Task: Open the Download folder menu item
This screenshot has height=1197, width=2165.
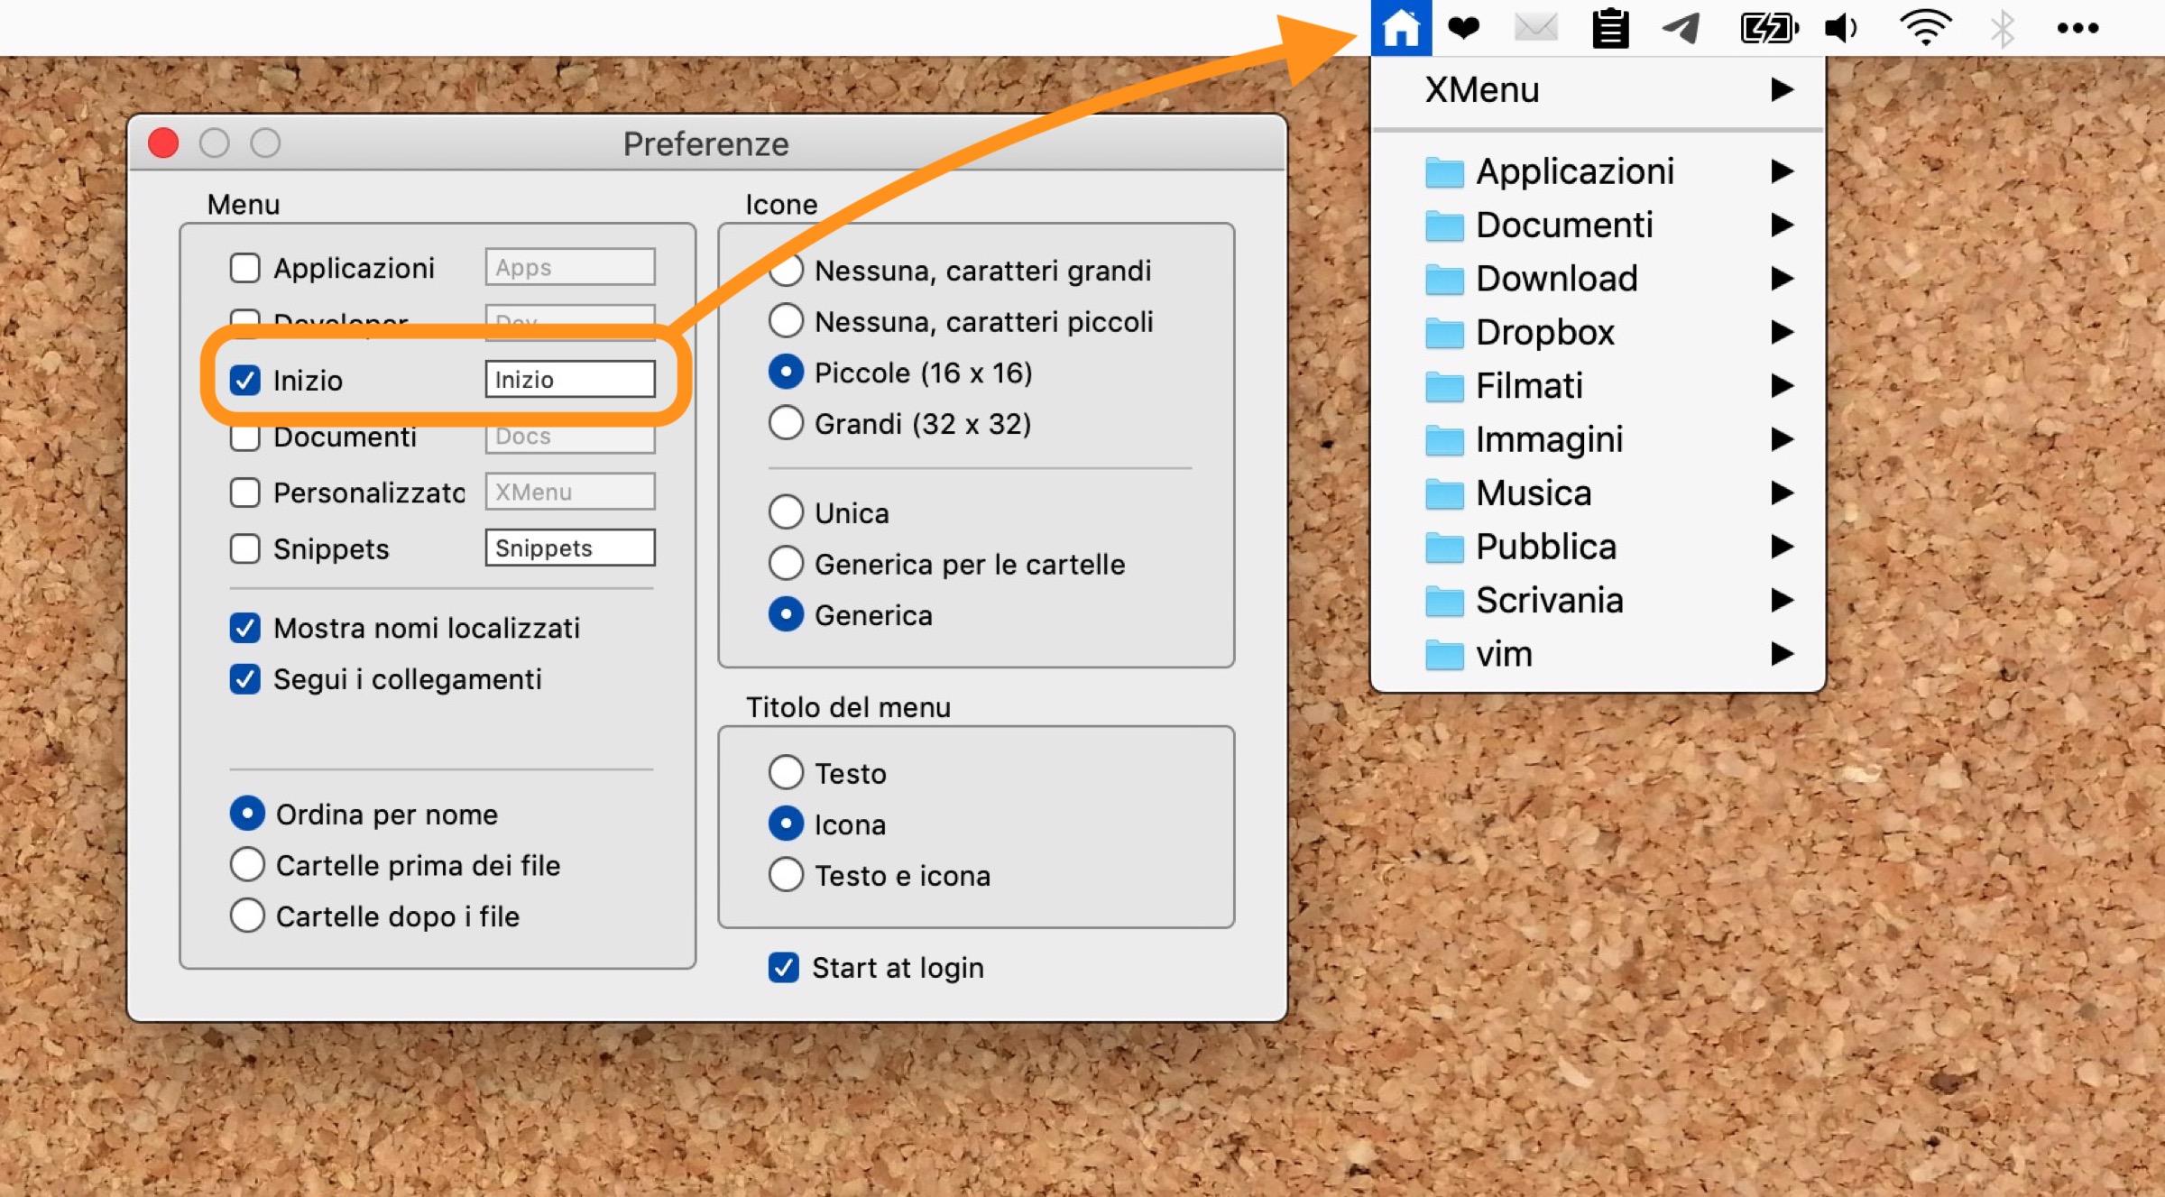Action: [x=1556, y=279]
